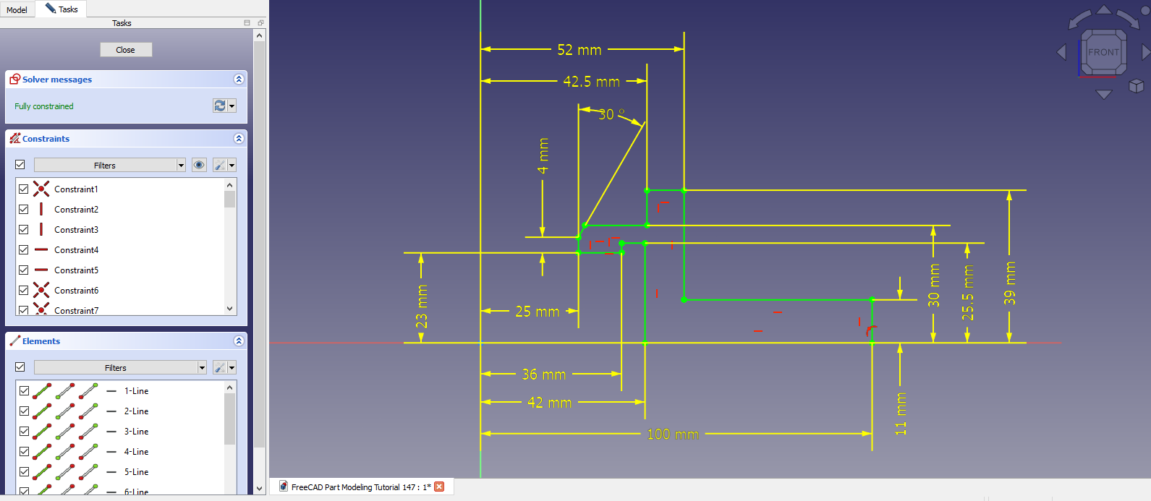Select end point icon of 3-Line

click(x=88, y=432)
